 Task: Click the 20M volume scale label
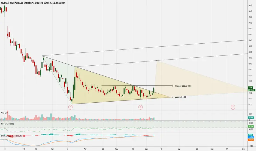click(250, 114)
